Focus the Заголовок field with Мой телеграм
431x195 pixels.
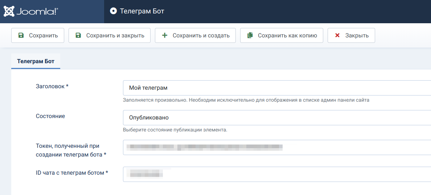tap(277, 88)
